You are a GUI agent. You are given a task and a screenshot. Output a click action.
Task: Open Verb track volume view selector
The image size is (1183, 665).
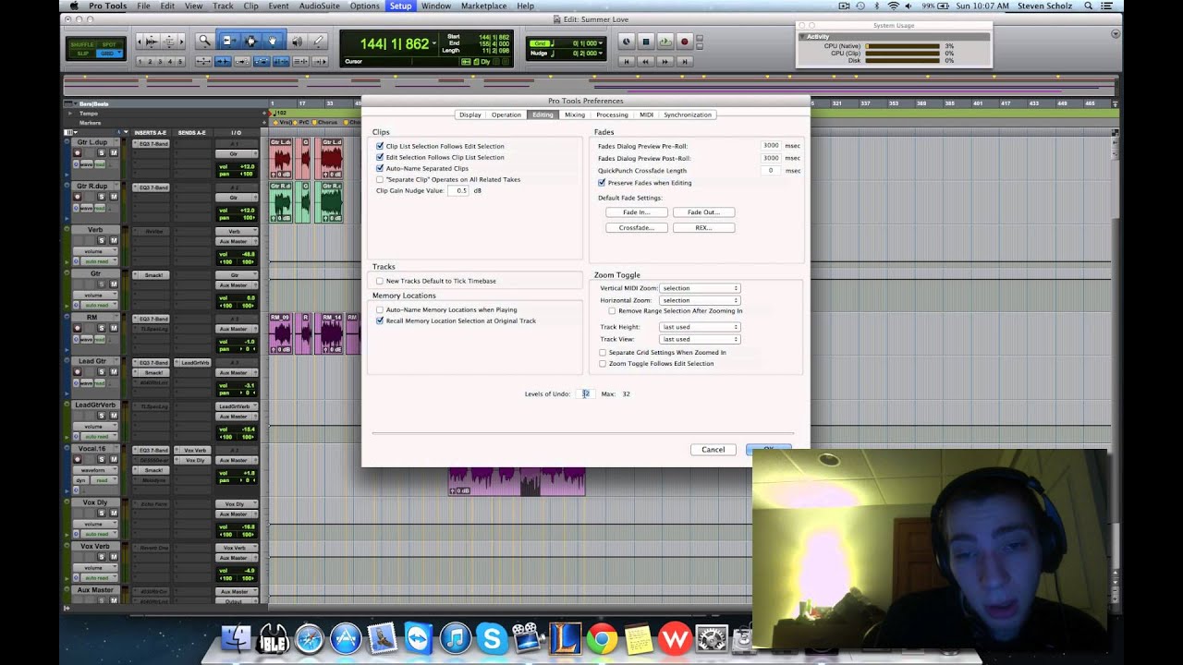point(95,251)
